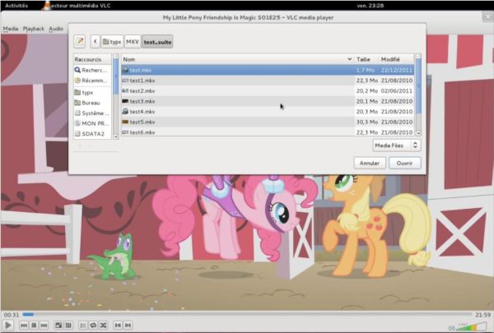
Task: Click the Stop playback icon
Action: [x=35, y=326]
